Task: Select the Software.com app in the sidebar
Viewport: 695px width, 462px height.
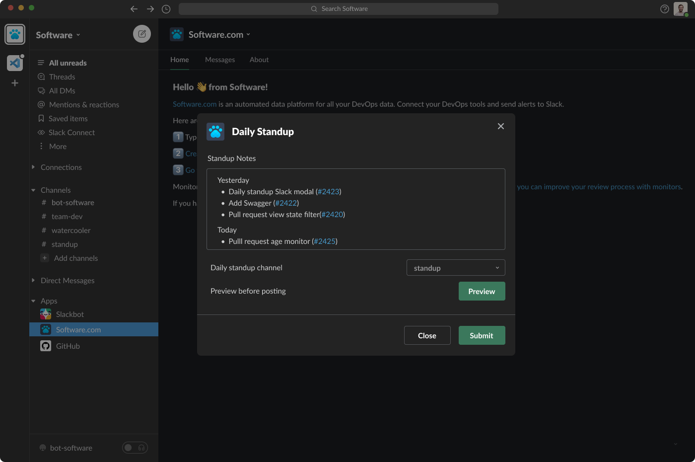Action: click(x=94, y=329)
